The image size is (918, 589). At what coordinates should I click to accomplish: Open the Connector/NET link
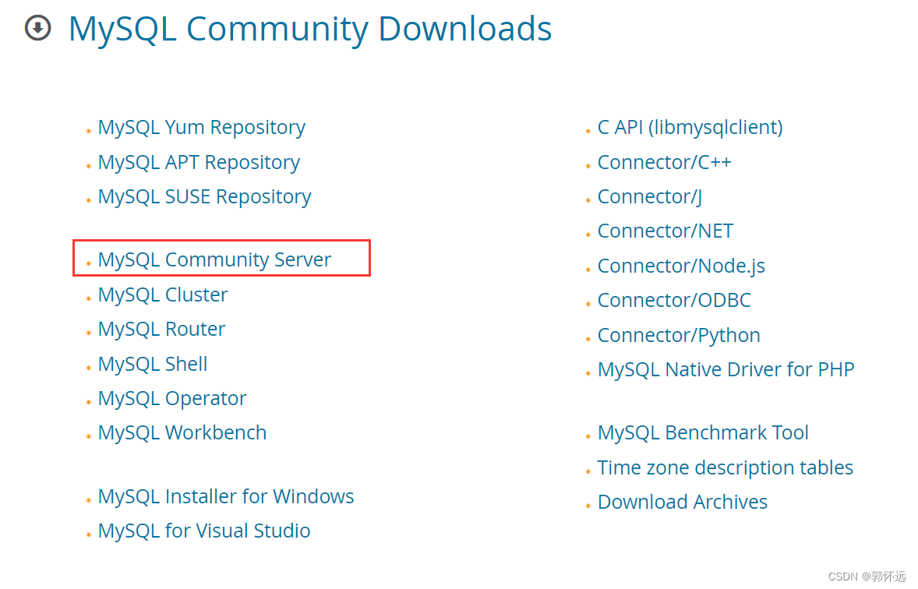[665, 231]
